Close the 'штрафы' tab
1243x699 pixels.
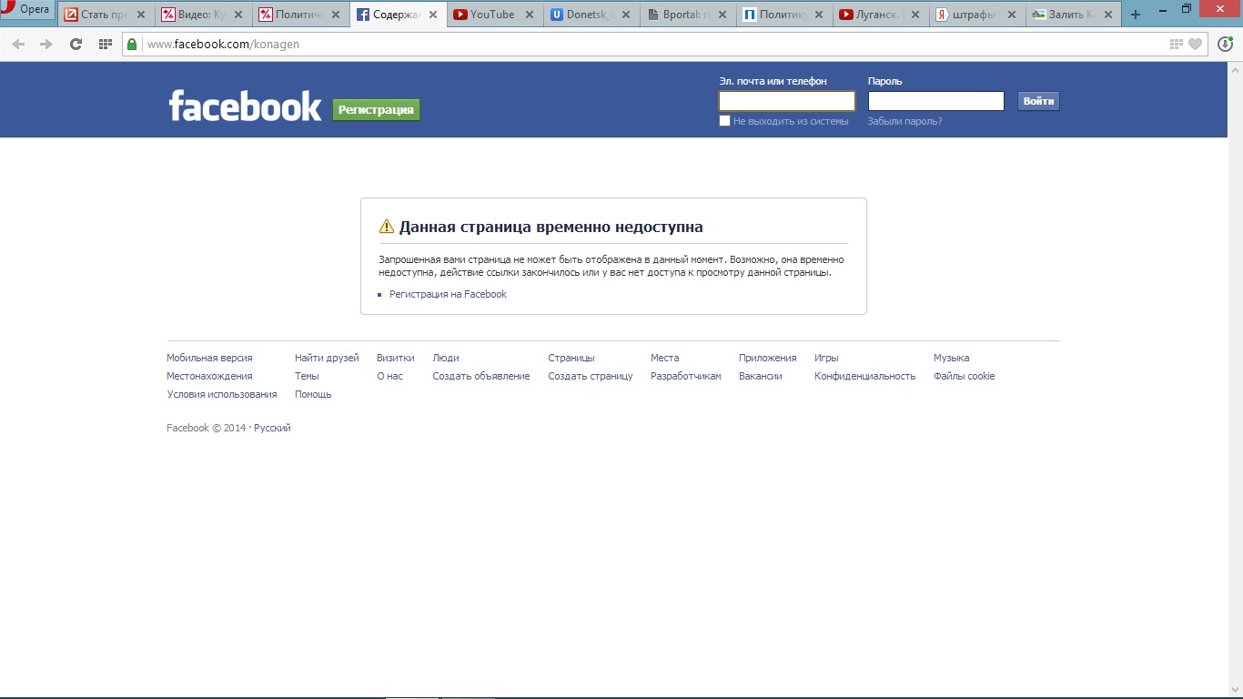(x=1012, y=15)
